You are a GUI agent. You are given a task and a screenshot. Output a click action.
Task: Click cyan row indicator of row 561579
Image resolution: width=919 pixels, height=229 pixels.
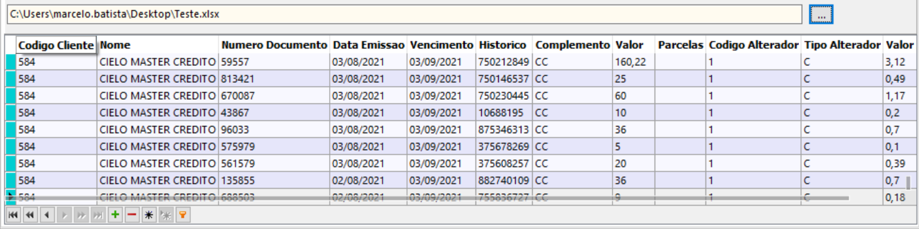(x=11, y=163)
